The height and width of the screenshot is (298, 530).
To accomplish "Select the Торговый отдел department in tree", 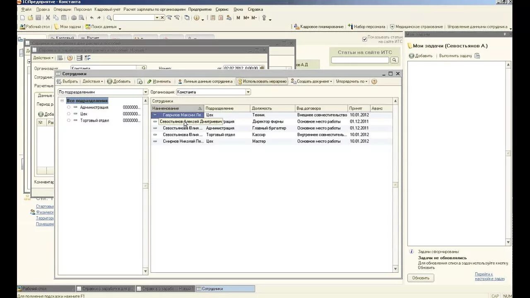I will click(94, 120).
